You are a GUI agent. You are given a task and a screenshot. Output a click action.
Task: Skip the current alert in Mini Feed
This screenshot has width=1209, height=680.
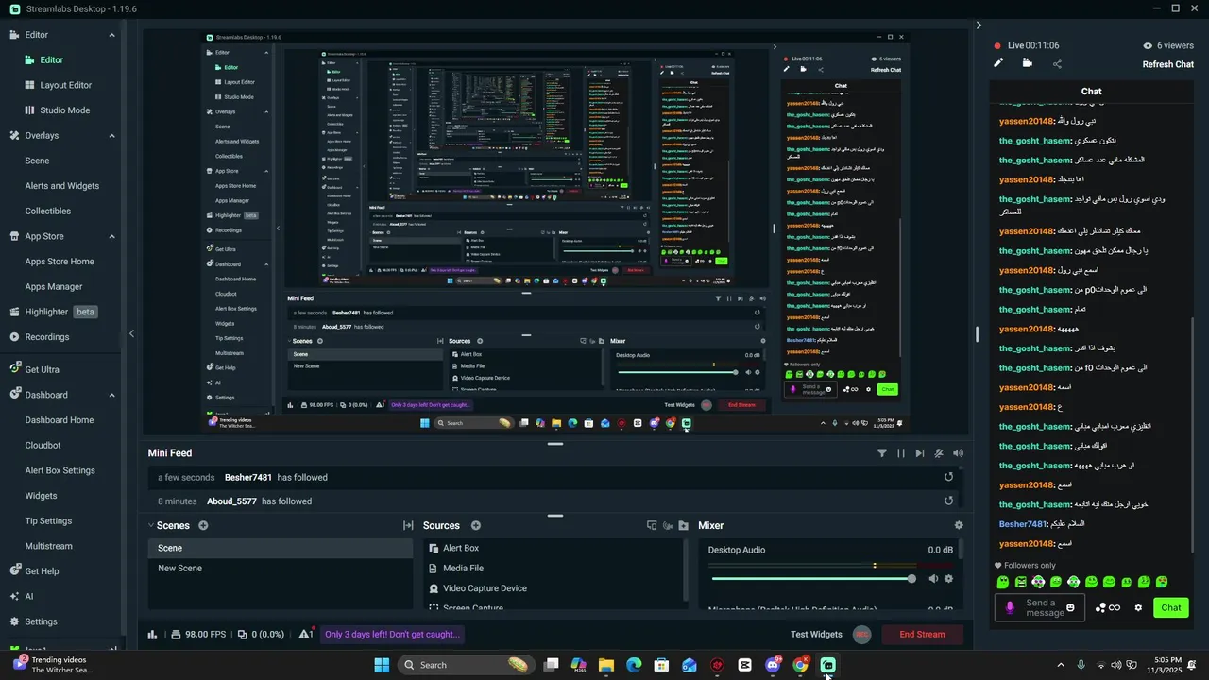tap(920, 453)
